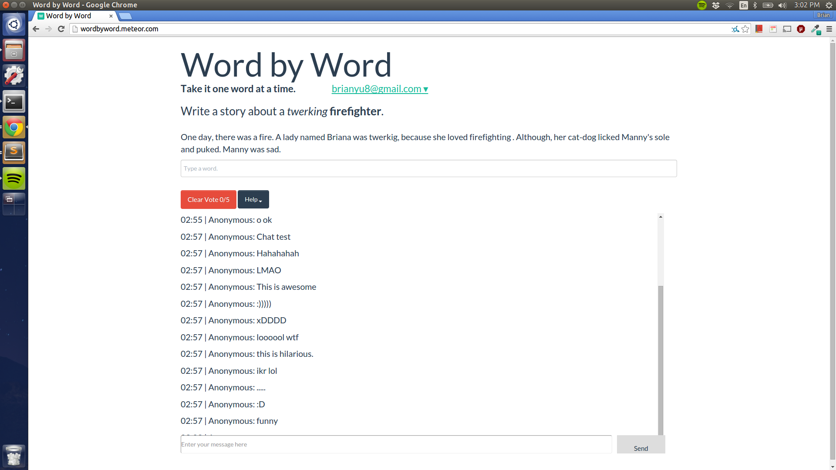This screenshot has height=470, width=836.
Task: Open the Chrome hamburger menu
Action: pyautogui.click(x=829, y=29)
